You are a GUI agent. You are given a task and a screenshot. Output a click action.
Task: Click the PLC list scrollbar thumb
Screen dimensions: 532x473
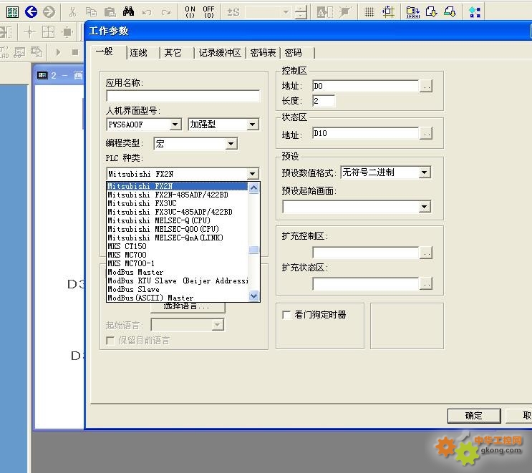pos(253,250)
